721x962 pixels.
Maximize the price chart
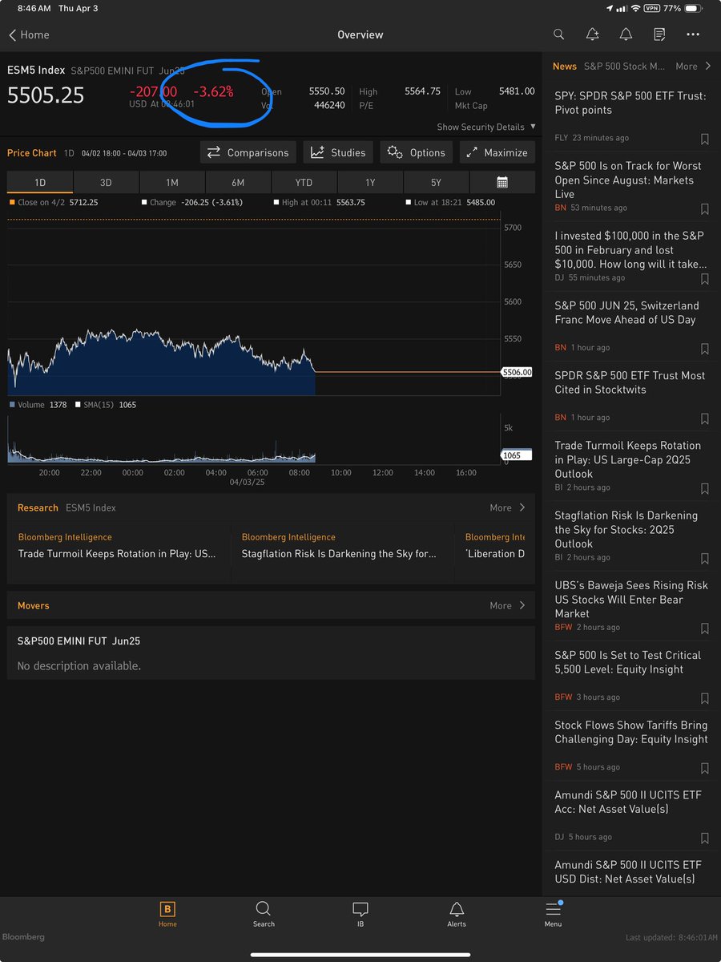coord(497,152)
